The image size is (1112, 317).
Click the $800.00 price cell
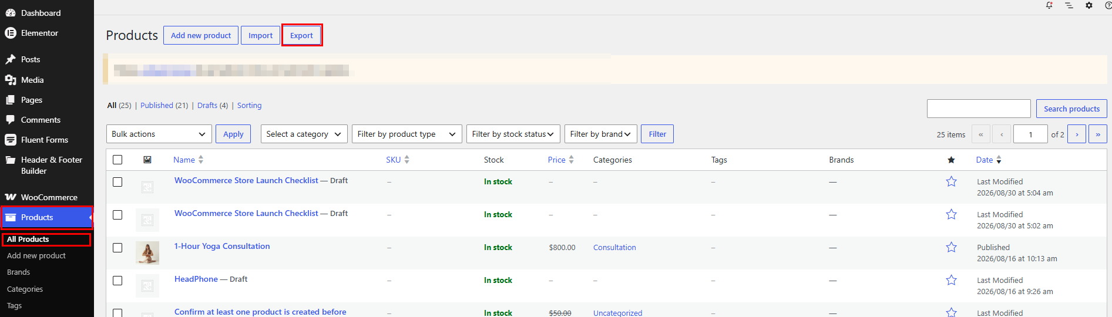coord(562,248)
